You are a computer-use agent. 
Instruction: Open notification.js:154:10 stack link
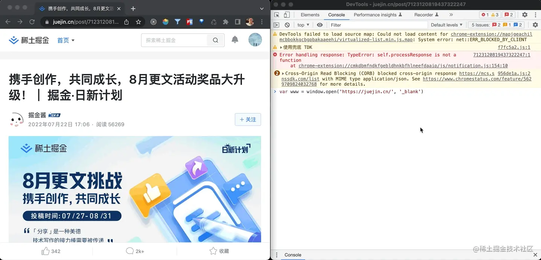[403, 66]
